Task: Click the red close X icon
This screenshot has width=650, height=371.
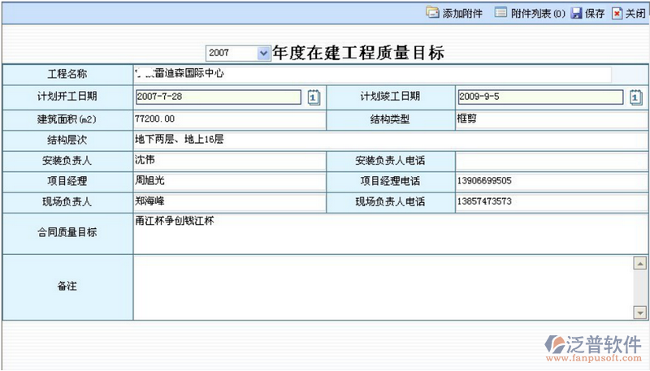Action: click(617, 13)
